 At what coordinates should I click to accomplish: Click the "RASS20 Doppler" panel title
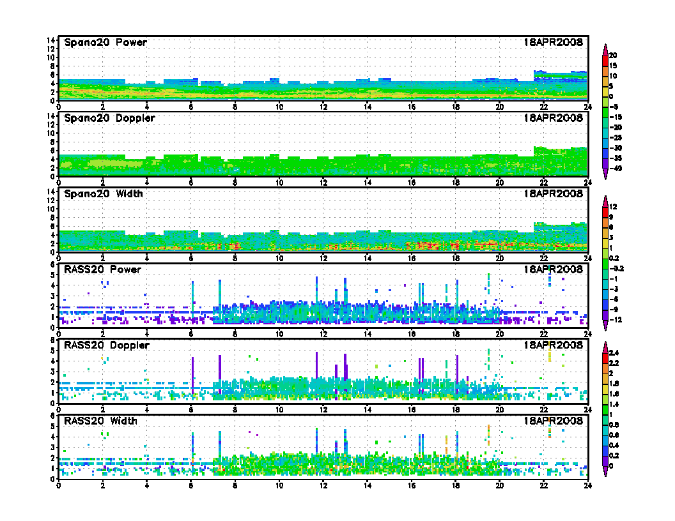[x=106, y=345]
